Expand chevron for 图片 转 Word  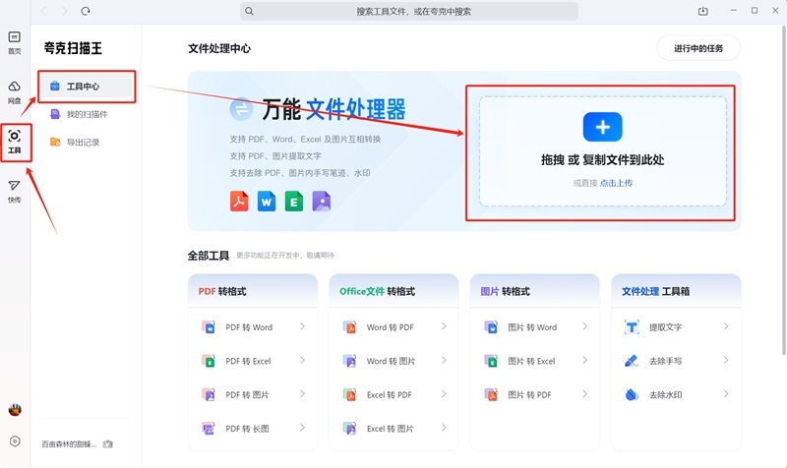click(584, 326)
